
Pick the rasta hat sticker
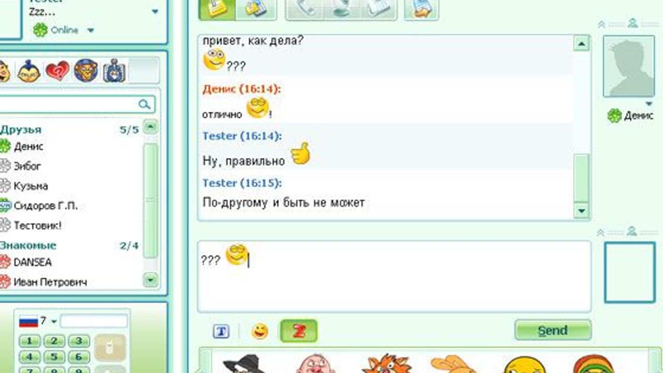click(594, 364)
